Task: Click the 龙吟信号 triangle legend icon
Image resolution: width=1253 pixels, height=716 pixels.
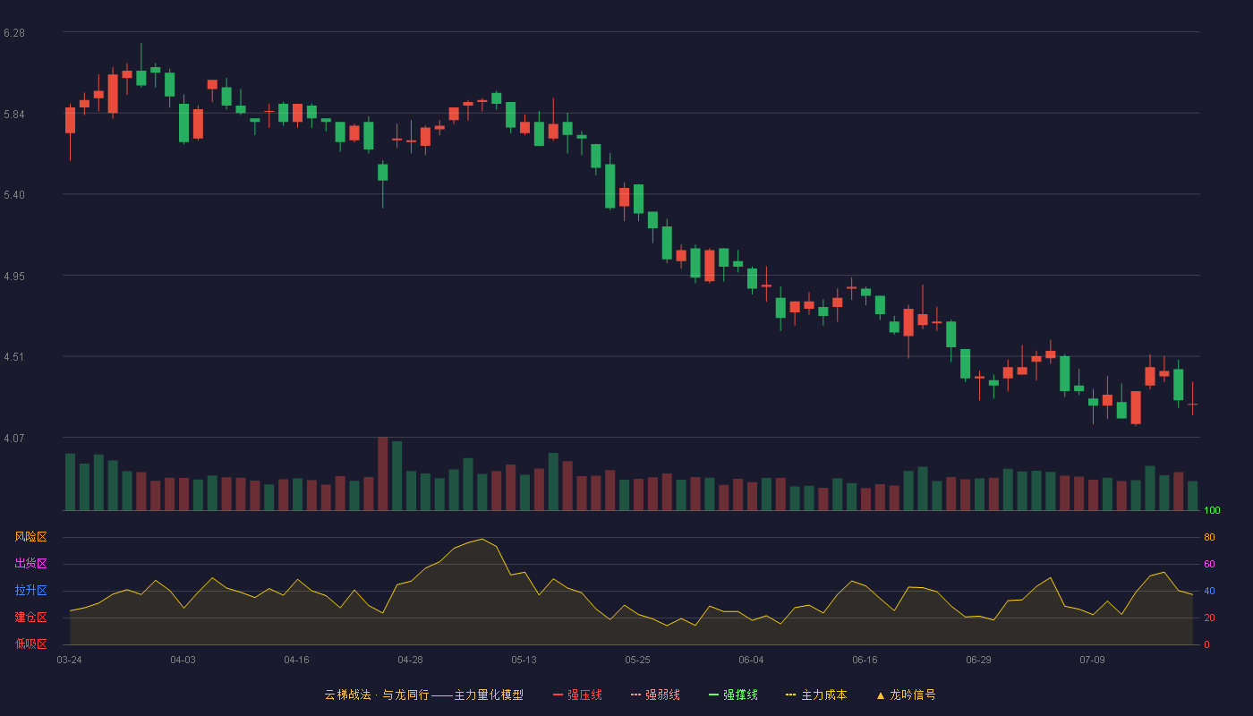Action: click(881, 695)
